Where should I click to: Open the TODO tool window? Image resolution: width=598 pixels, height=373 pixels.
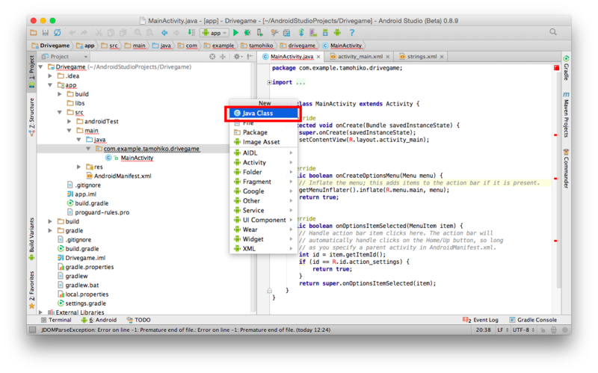(x=138, y=320)
